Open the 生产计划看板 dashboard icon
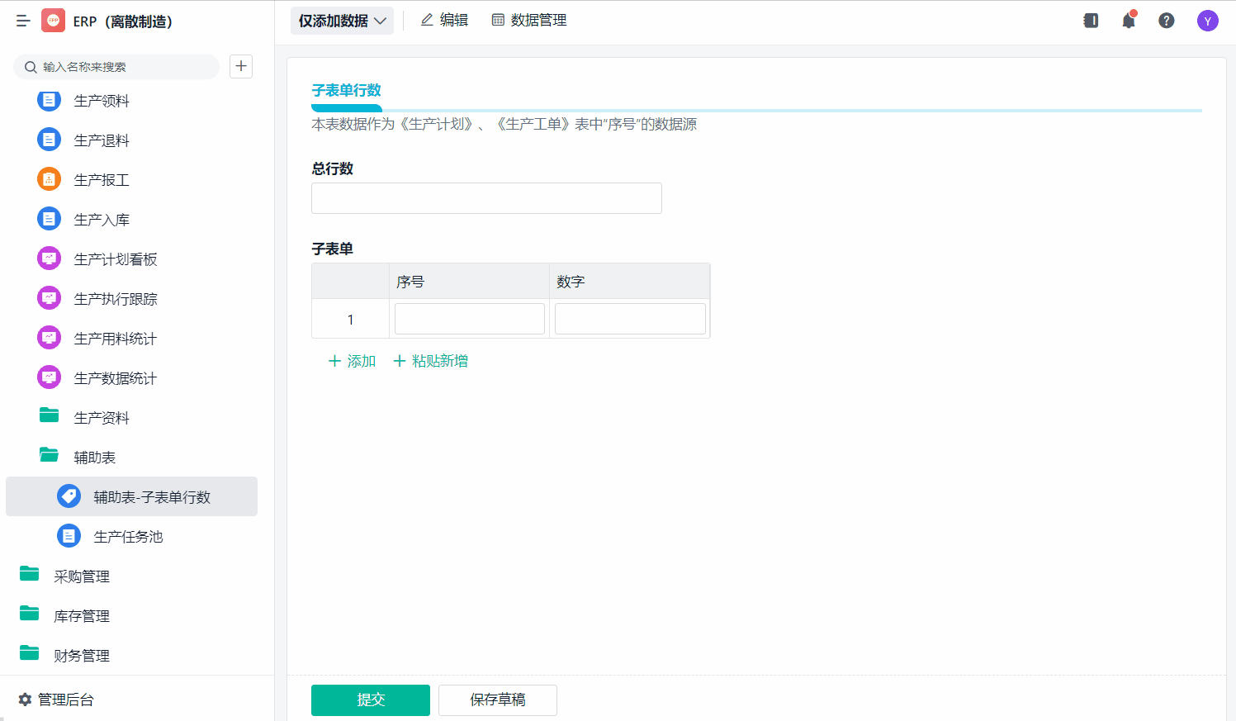This screenshot has width=1236, height=721. click(x=50, y=259)
